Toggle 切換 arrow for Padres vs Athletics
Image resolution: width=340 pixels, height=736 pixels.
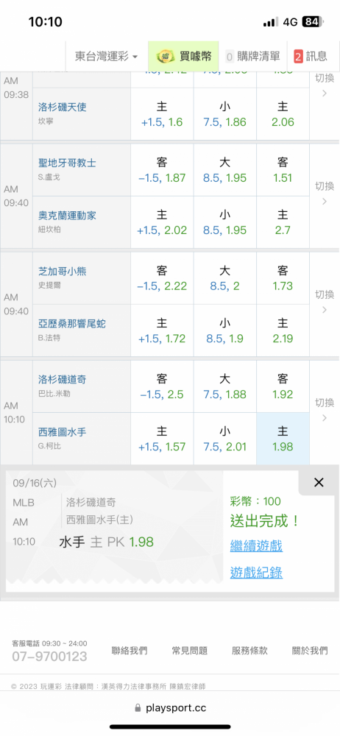click(x=325, y=194)
